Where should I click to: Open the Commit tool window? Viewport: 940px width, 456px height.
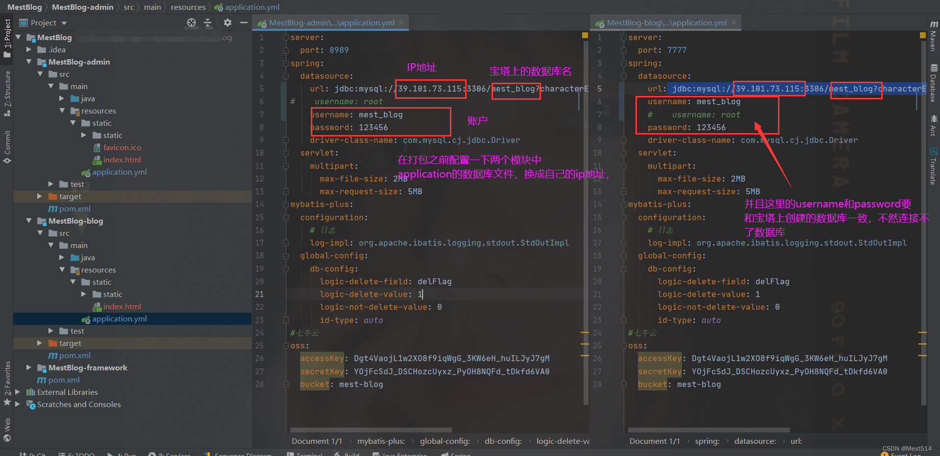(x=7, y=146)
